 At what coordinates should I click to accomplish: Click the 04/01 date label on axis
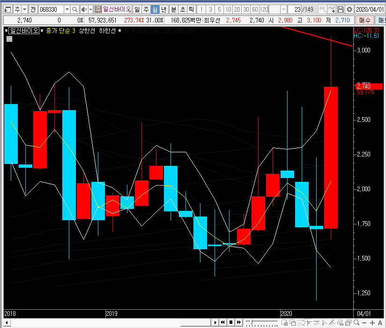[364, 313]
